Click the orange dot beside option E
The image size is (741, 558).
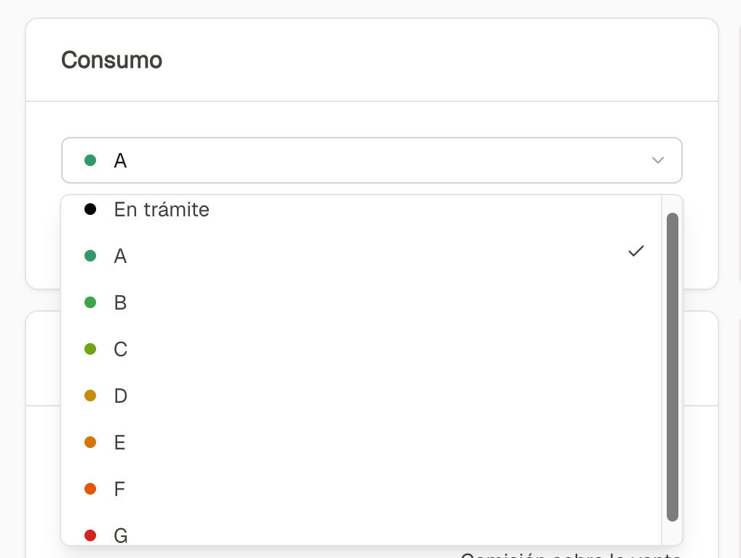click(x=90, y=442)
